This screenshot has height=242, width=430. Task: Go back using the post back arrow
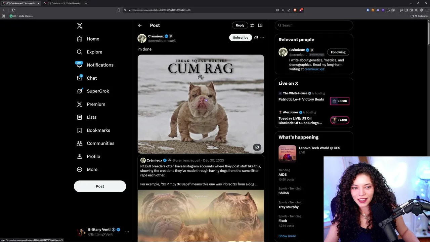pyautogui.click(x=140, y=25)
